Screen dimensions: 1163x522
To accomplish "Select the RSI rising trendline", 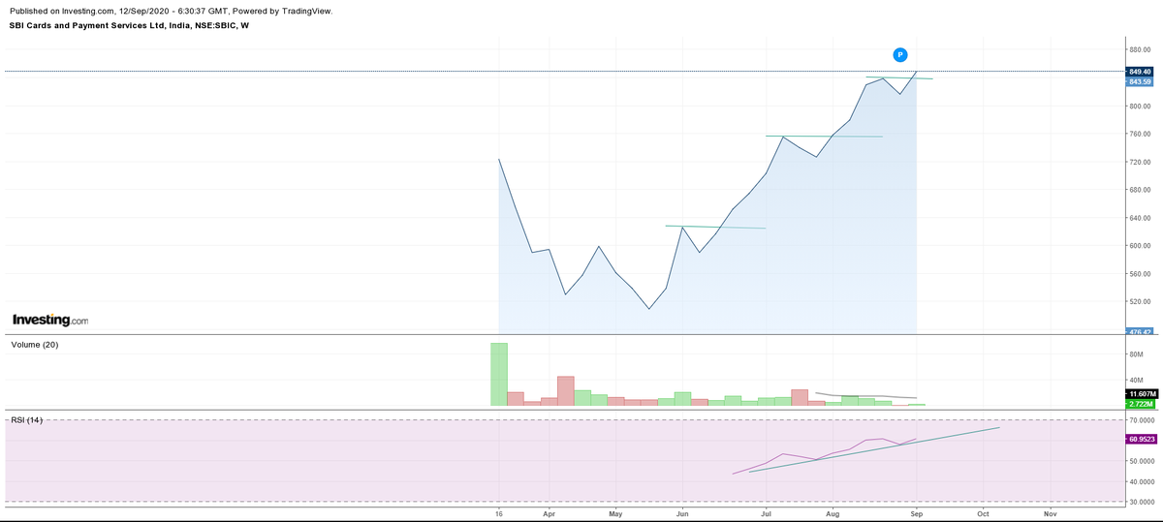I will [874, 449].
